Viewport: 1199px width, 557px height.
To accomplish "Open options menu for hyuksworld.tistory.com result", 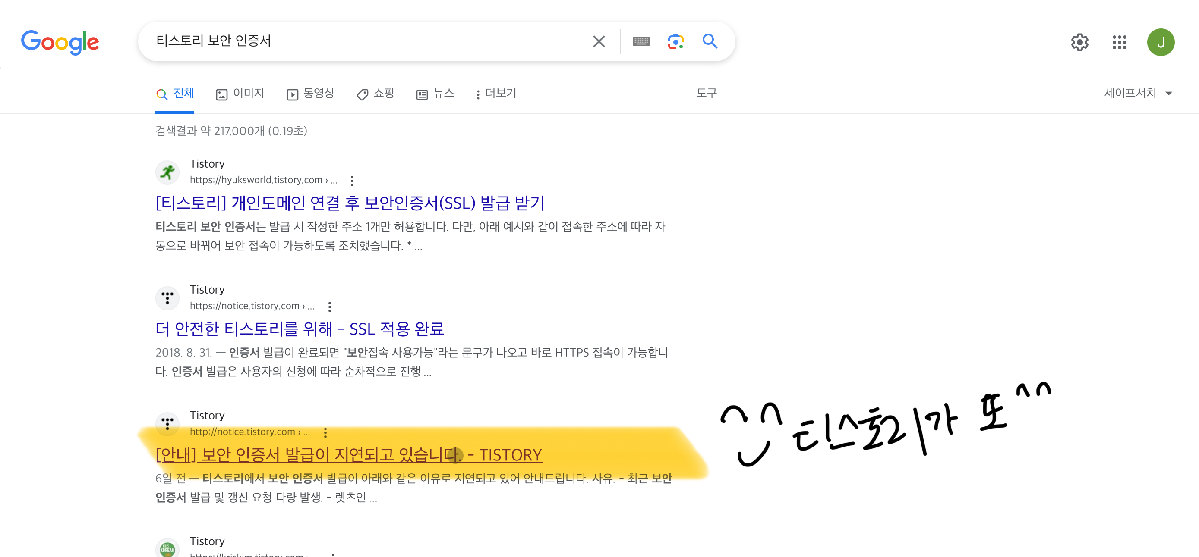I will click(352, 180).
